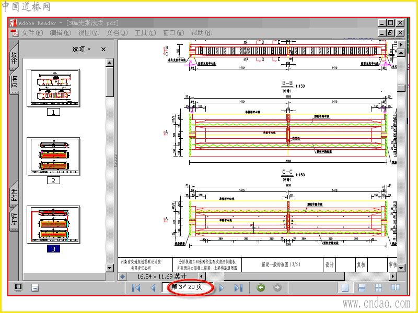The height and width of the screenshot is (313, 418).
Task: Click the horizontal scrollbar right arrow
Action: click(392, 276)
